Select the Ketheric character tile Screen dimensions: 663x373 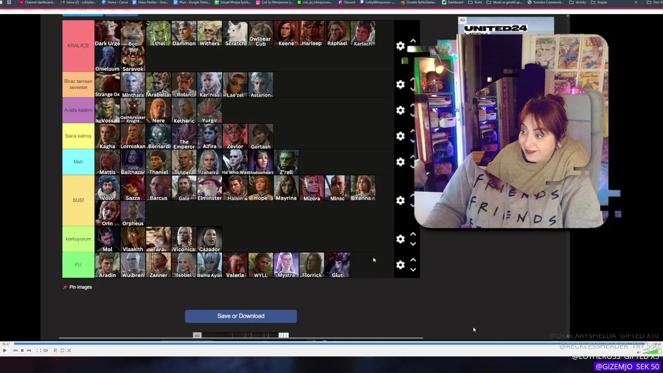184,110
